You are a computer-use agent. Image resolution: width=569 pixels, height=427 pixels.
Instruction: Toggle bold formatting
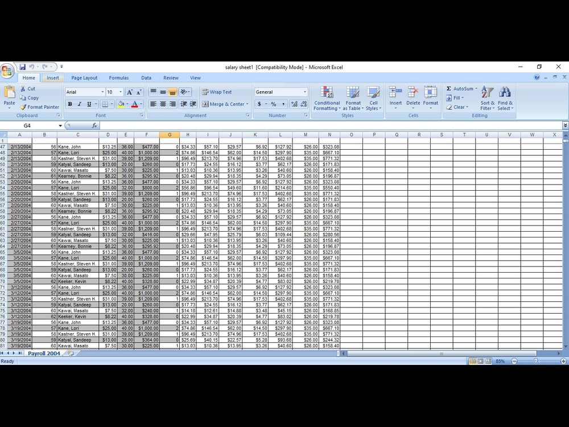(69, 104)
